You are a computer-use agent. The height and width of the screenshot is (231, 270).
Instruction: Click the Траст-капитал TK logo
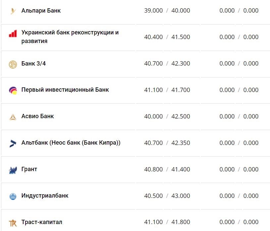pyautogui.click(x=13, y=223)
